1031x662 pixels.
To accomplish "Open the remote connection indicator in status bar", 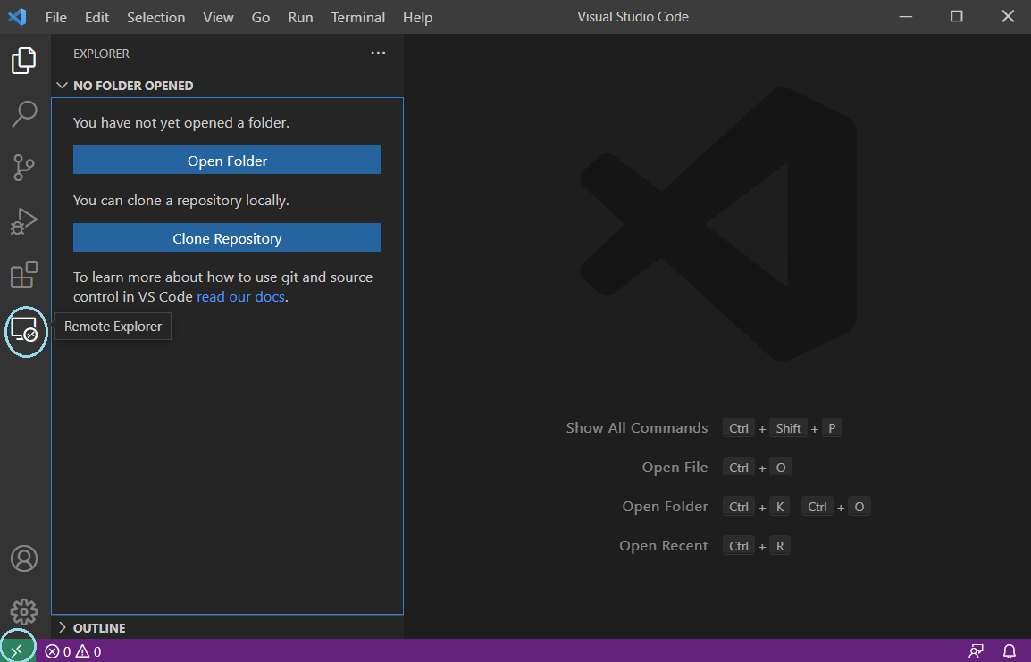I will 16,650.
